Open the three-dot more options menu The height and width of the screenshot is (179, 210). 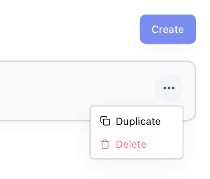[x=169, y=88]
